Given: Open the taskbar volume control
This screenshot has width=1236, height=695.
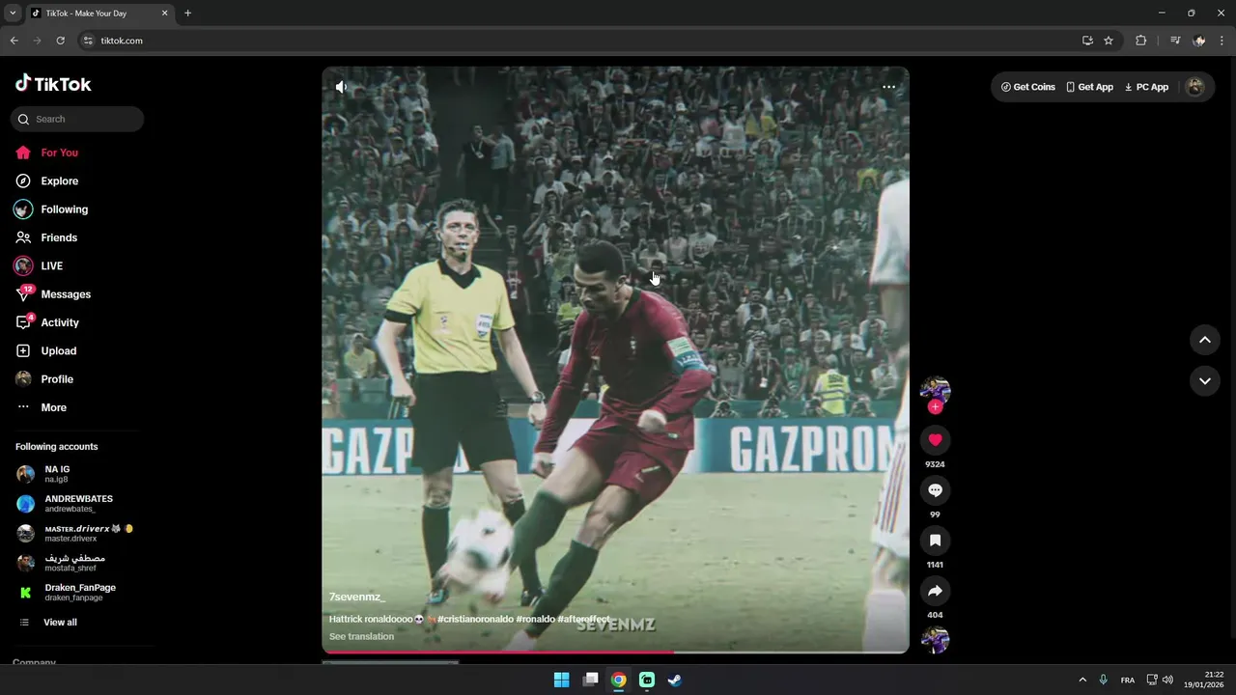Looking at the screenshot, I should click(x=1167, y=680).
